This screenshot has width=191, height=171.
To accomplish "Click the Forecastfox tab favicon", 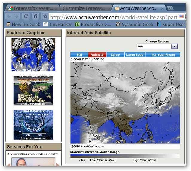I will point(10,8).
